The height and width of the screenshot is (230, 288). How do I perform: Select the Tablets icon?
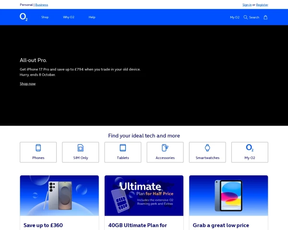[x=123, y=148]
